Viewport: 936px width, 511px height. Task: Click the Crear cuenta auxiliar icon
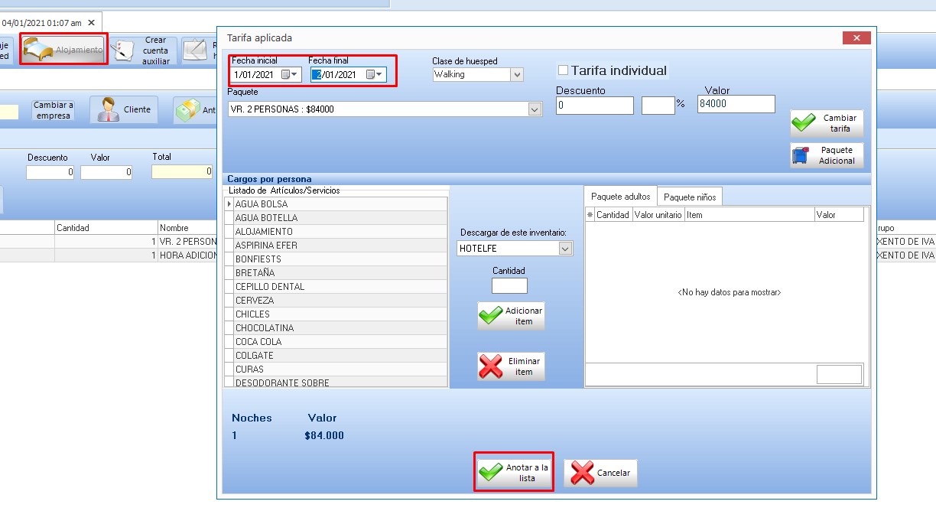124,50
